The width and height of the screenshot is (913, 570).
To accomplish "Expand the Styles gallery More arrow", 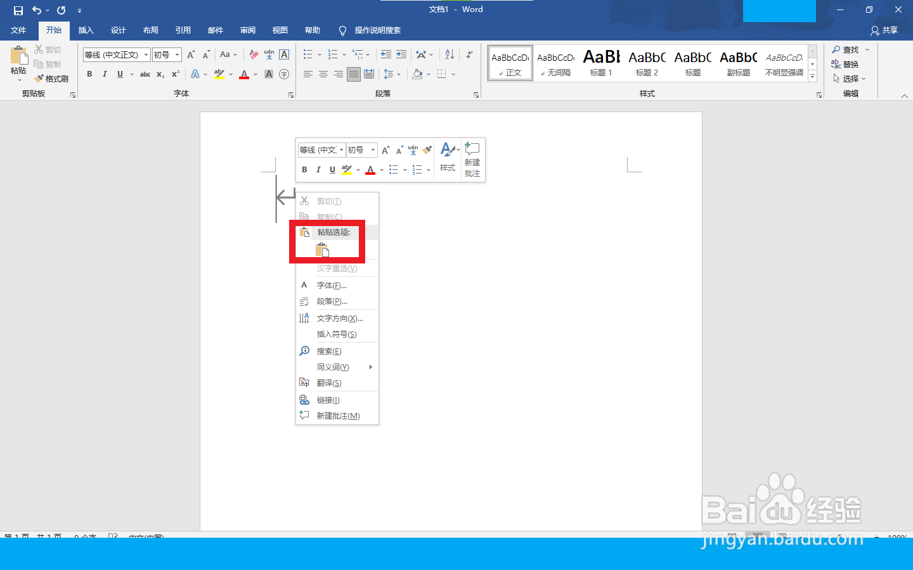I will (813, 77).
